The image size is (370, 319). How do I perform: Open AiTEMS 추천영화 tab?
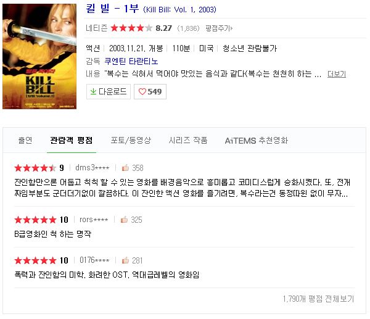pos(257,141)
